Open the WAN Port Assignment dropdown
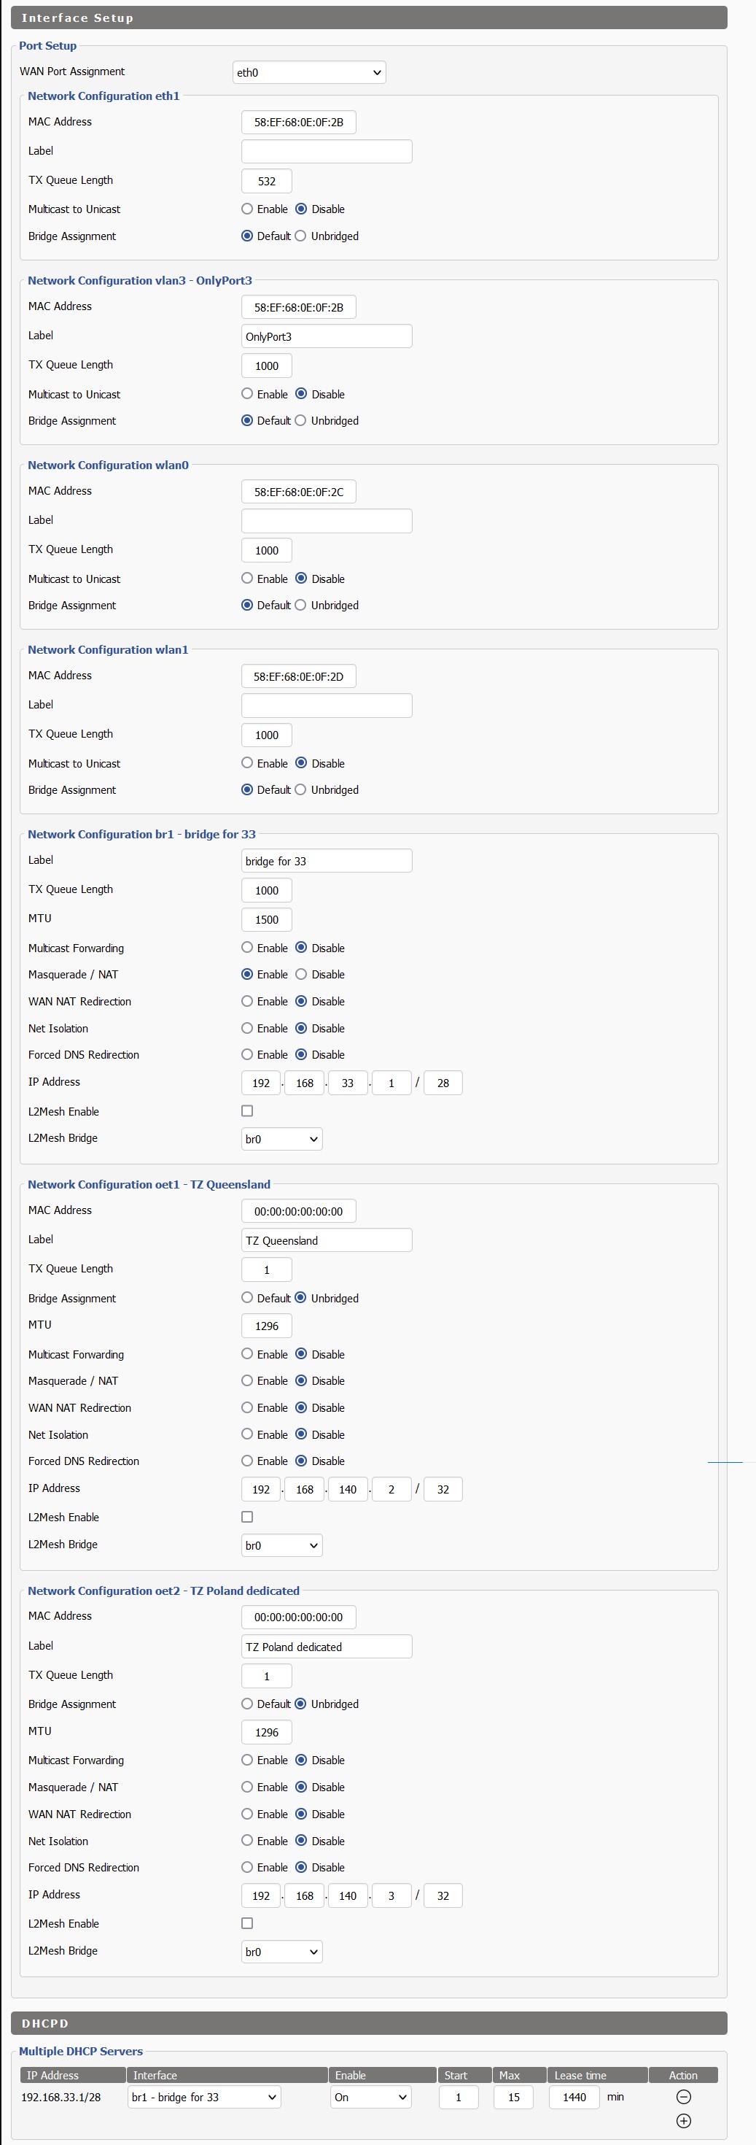The height and width of the screenshot is (2145, 756). coord(308,72)
